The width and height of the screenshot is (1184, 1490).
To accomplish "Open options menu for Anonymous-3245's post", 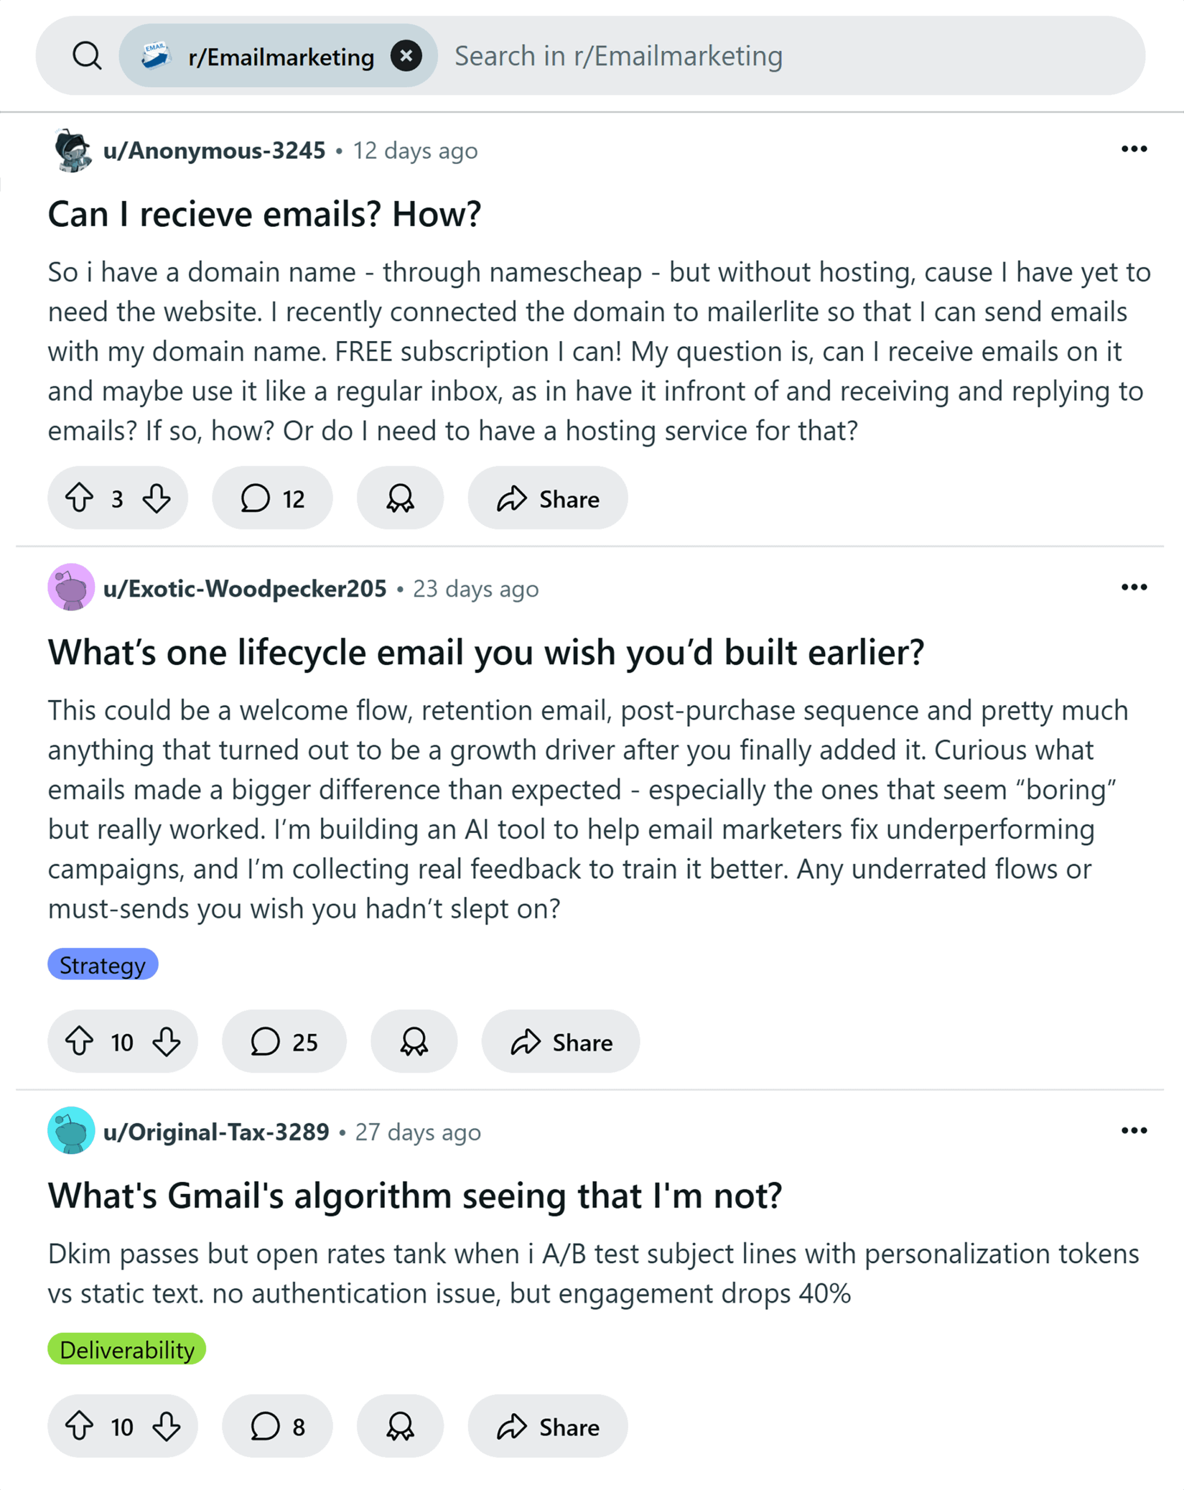I will pos(1133,149).
